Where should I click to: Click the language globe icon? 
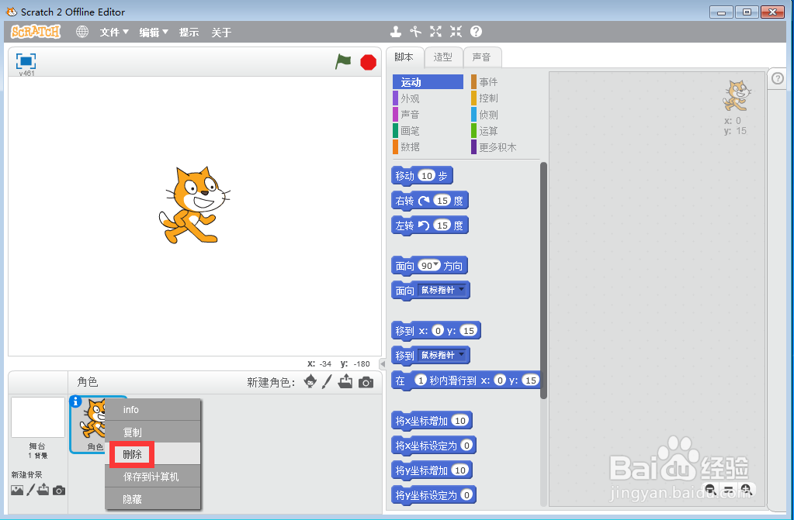[81, 32]
